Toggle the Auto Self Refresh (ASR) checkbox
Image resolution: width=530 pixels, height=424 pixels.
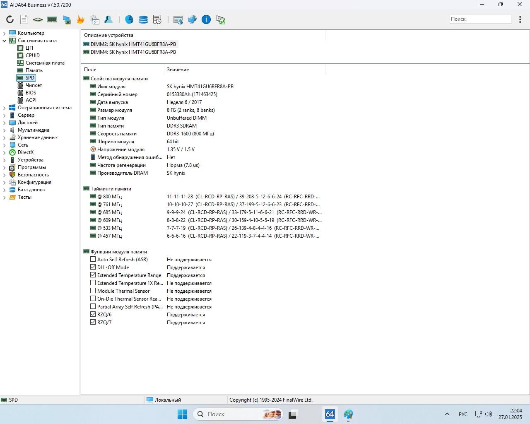click(x=93, y=259)
